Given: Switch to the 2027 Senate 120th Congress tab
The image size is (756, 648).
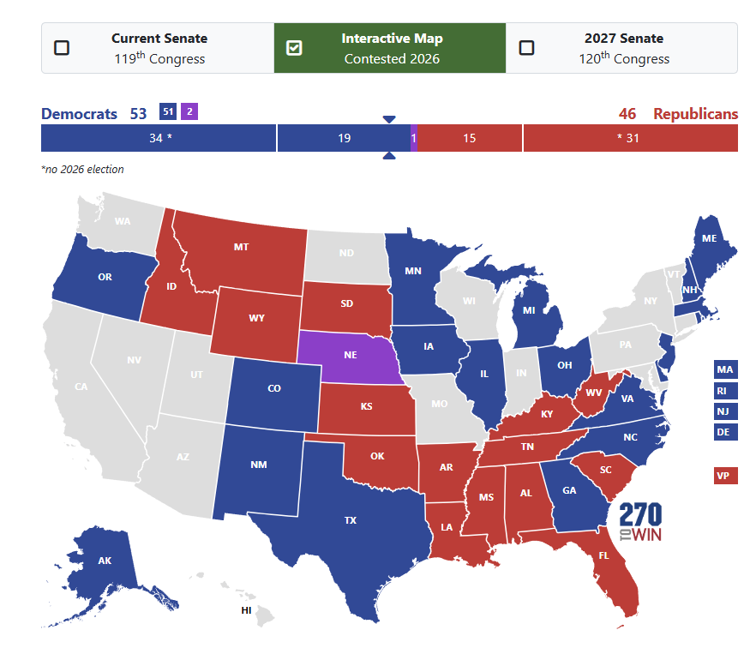Looking at the screenshot, I should pyautogui.click(x=621, y=48).
